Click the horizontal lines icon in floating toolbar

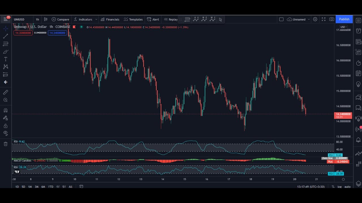tap(187, 19)
